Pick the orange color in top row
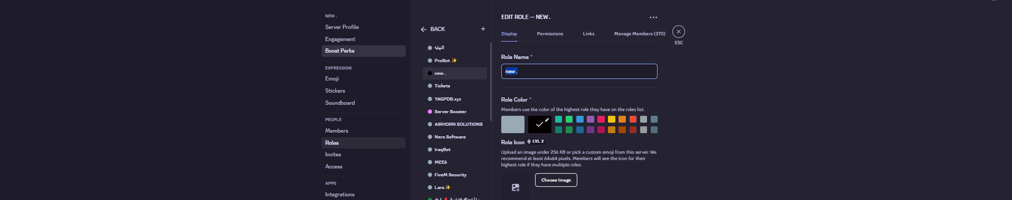Screen dimensions: 1012x200 pos(622,119)
